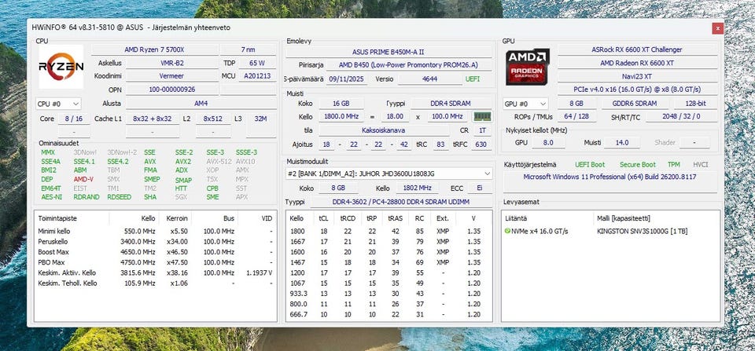Click the 65 W TDP value
This screenshot has height=351, width=755.
tap(257, 63)
